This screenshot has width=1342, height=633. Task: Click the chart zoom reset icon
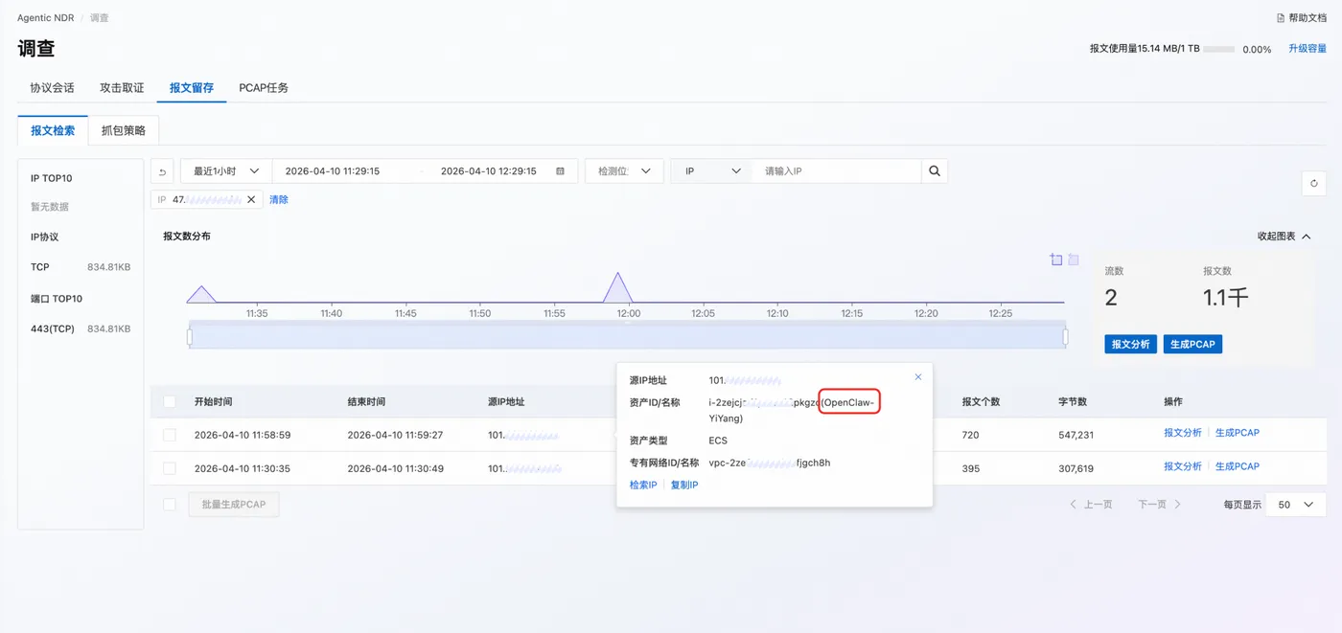(1074, 260)
